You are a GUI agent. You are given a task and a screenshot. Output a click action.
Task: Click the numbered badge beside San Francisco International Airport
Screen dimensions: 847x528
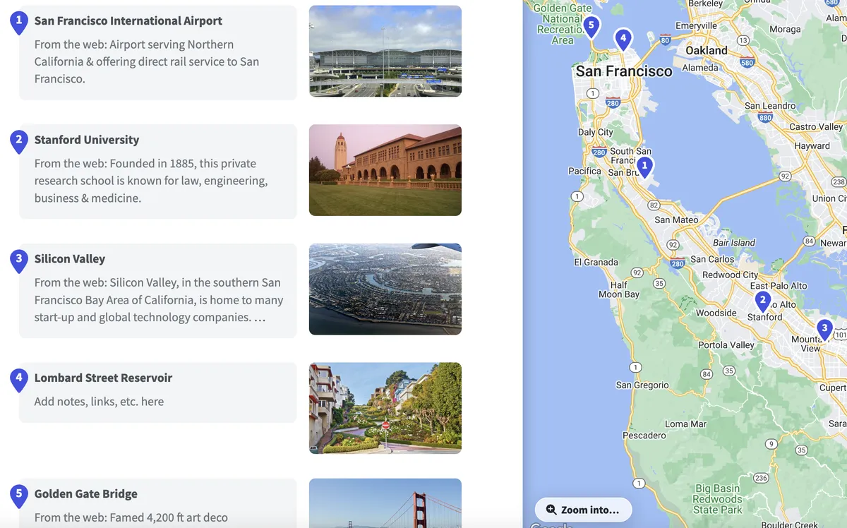pyautogui.click(x=18, y=19)
